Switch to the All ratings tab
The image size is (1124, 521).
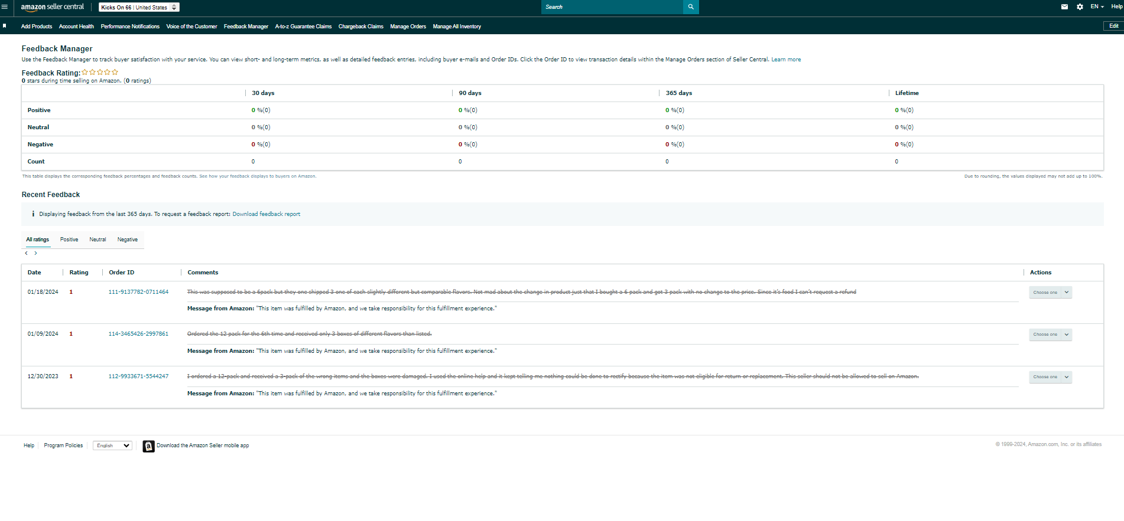[37, 240]
